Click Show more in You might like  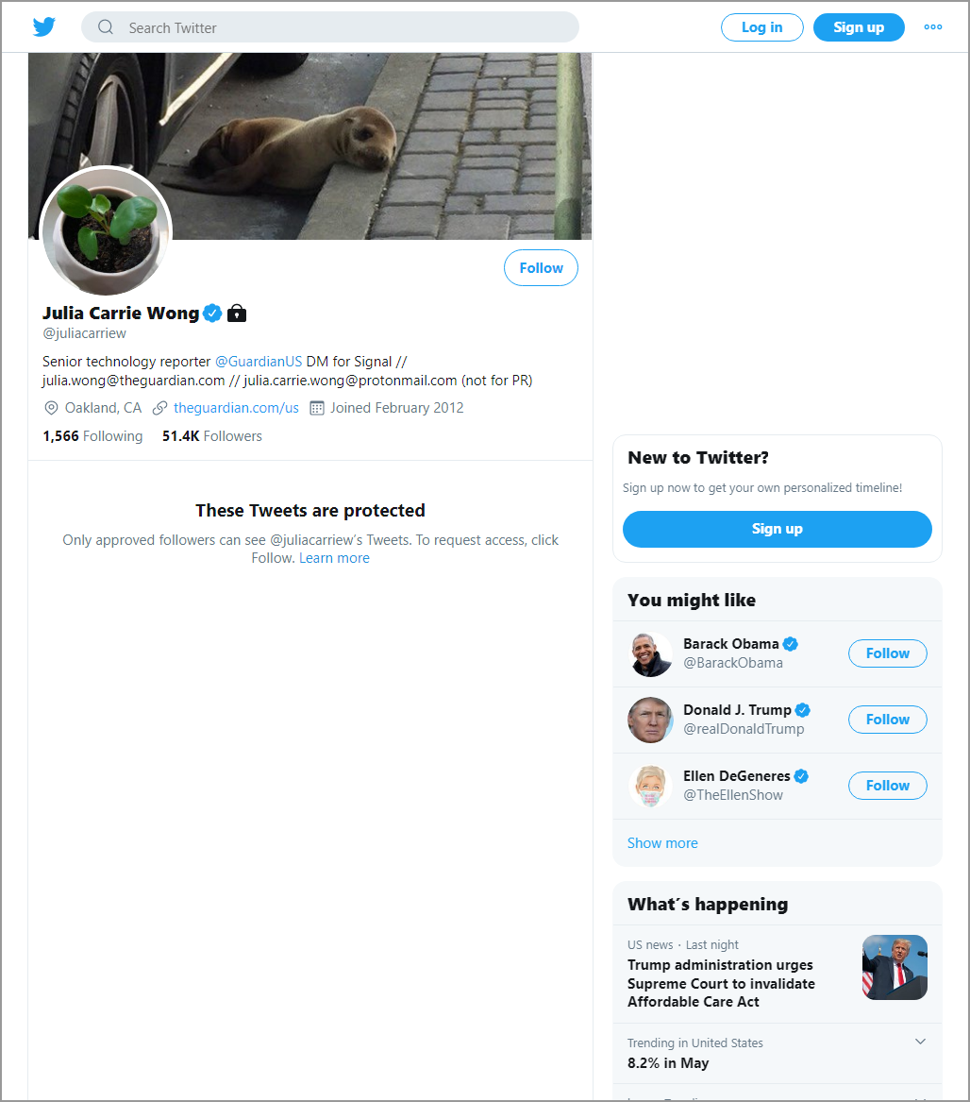click(662, 843)
